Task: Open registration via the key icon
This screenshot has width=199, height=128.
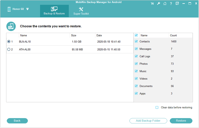Action: coord(158,4)
